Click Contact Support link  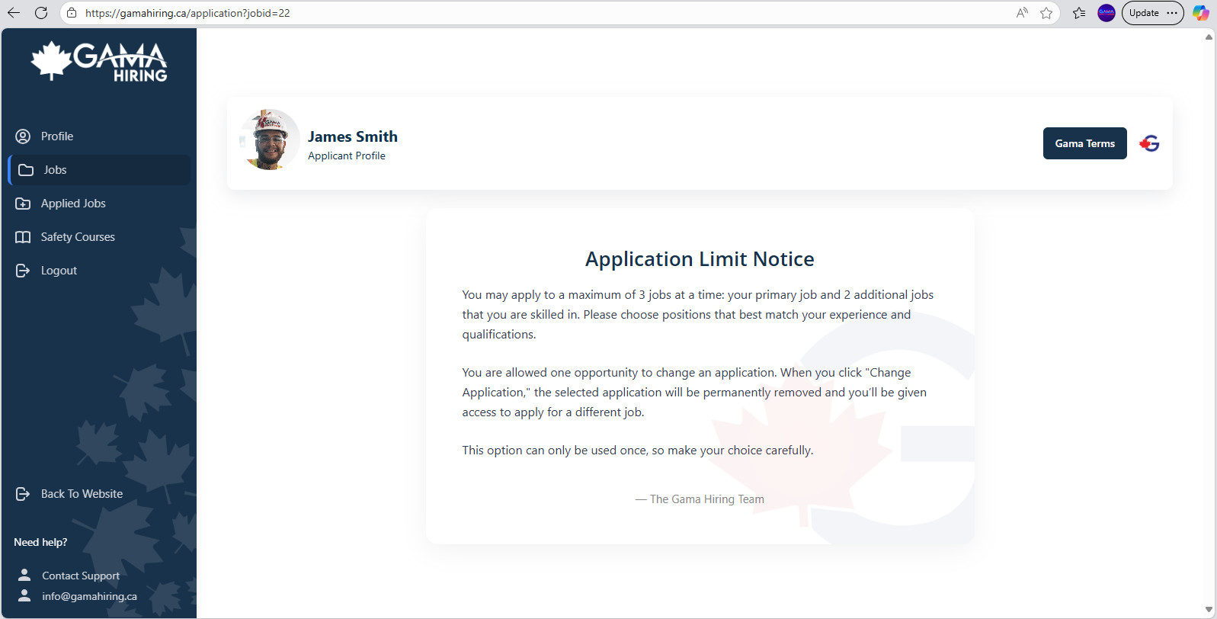point(80,576)
